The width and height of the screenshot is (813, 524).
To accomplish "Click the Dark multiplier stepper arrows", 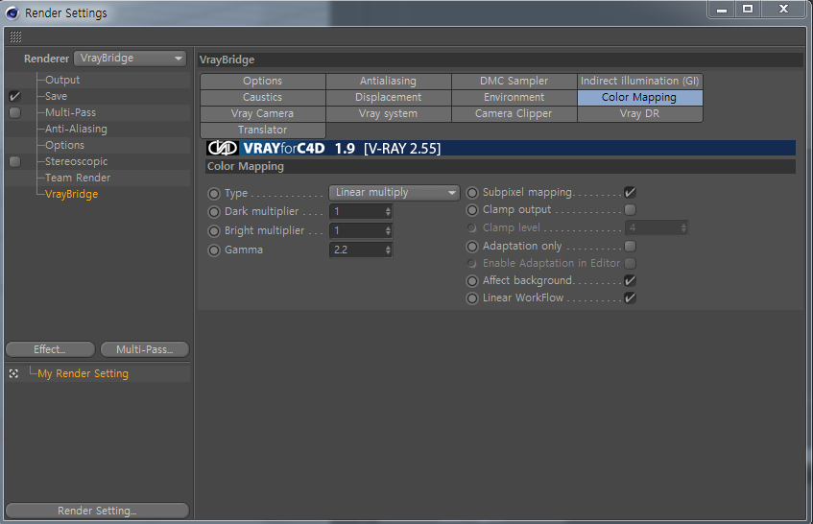I will tap(388, 211).
